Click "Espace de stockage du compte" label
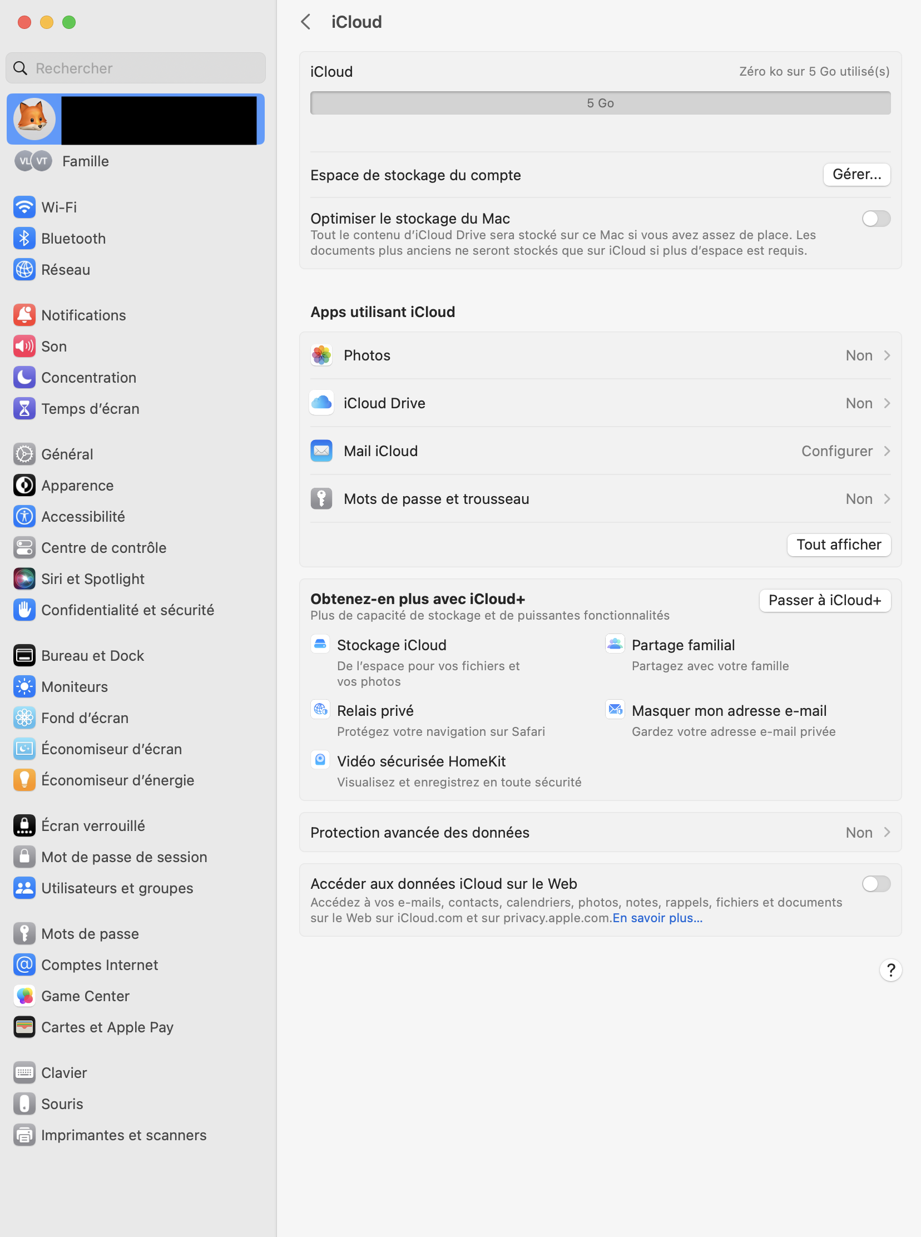Viewport: 921px width, 1237px height. (x=416, y=176)
